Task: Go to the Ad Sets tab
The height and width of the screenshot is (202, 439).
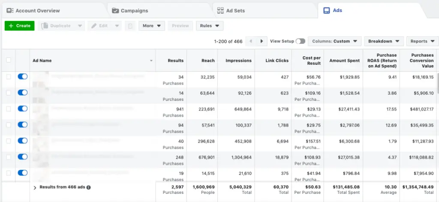Action: (232, 10)
